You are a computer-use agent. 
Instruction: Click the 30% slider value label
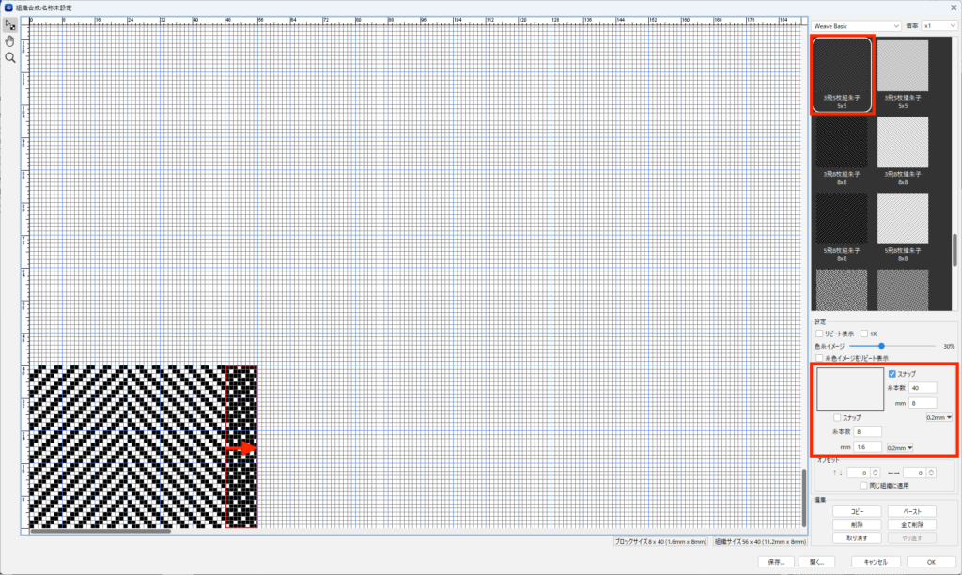949,346
